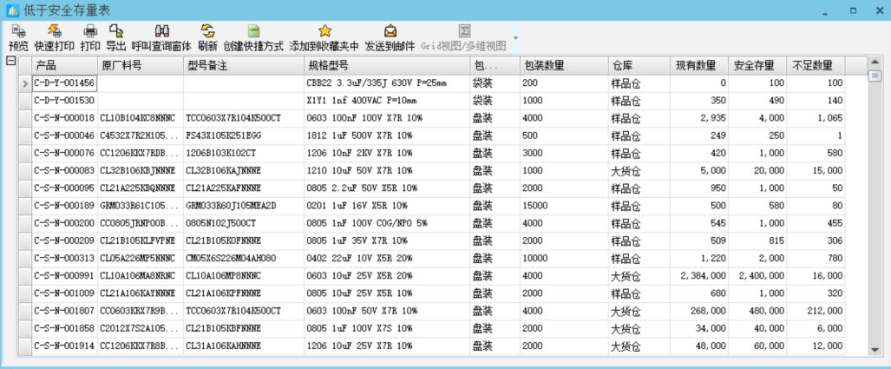Sort by the 不足数量 column header

pos(815,66)
